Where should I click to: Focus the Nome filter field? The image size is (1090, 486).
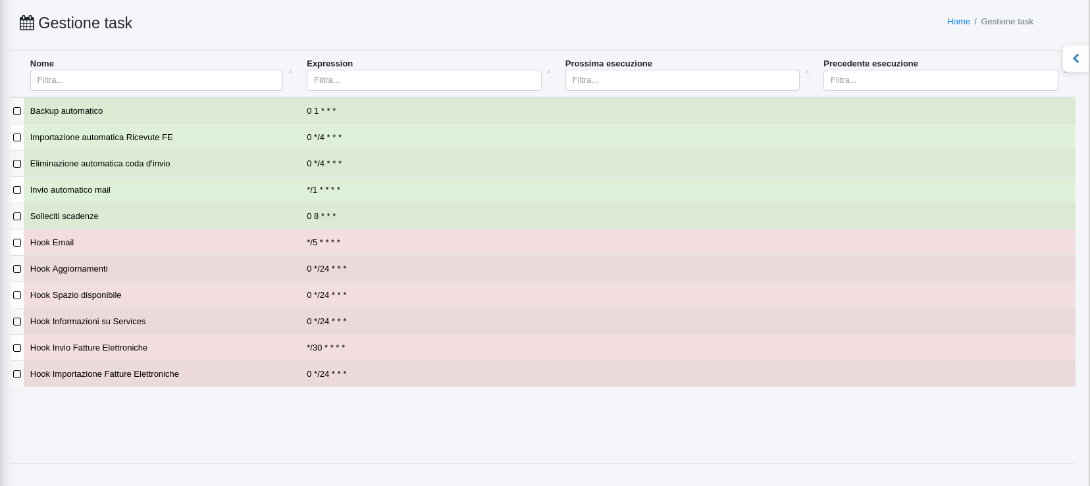coord(157,80)
